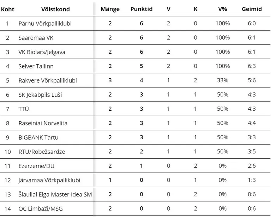Click OC Limbaži/MSG team name
The width and height of the screenshot is (271, 218).
point(41,209)
